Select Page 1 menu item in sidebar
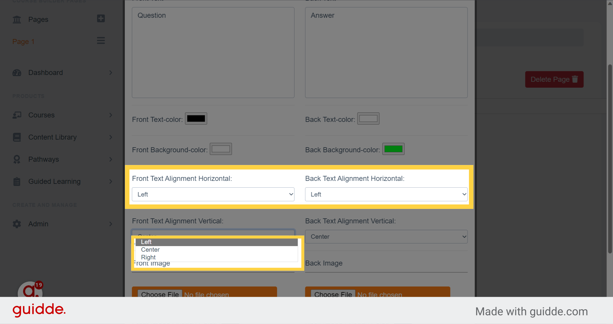613x324 pixels. click(23, 41)
